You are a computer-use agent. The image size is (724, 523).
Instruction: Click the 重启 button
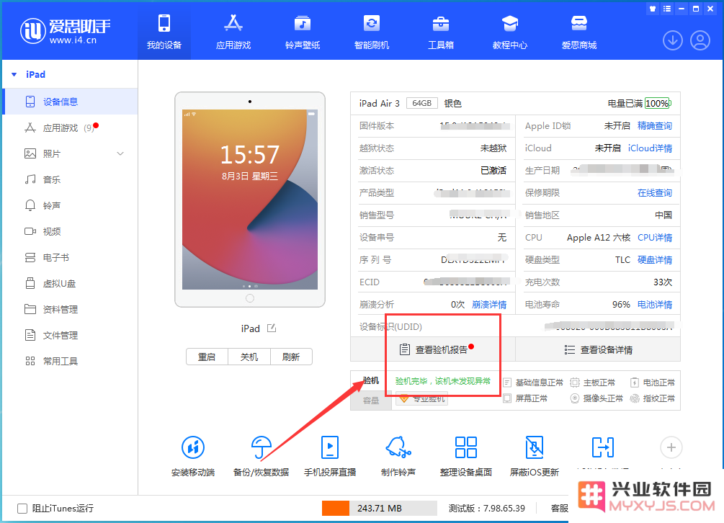point(207,357)
